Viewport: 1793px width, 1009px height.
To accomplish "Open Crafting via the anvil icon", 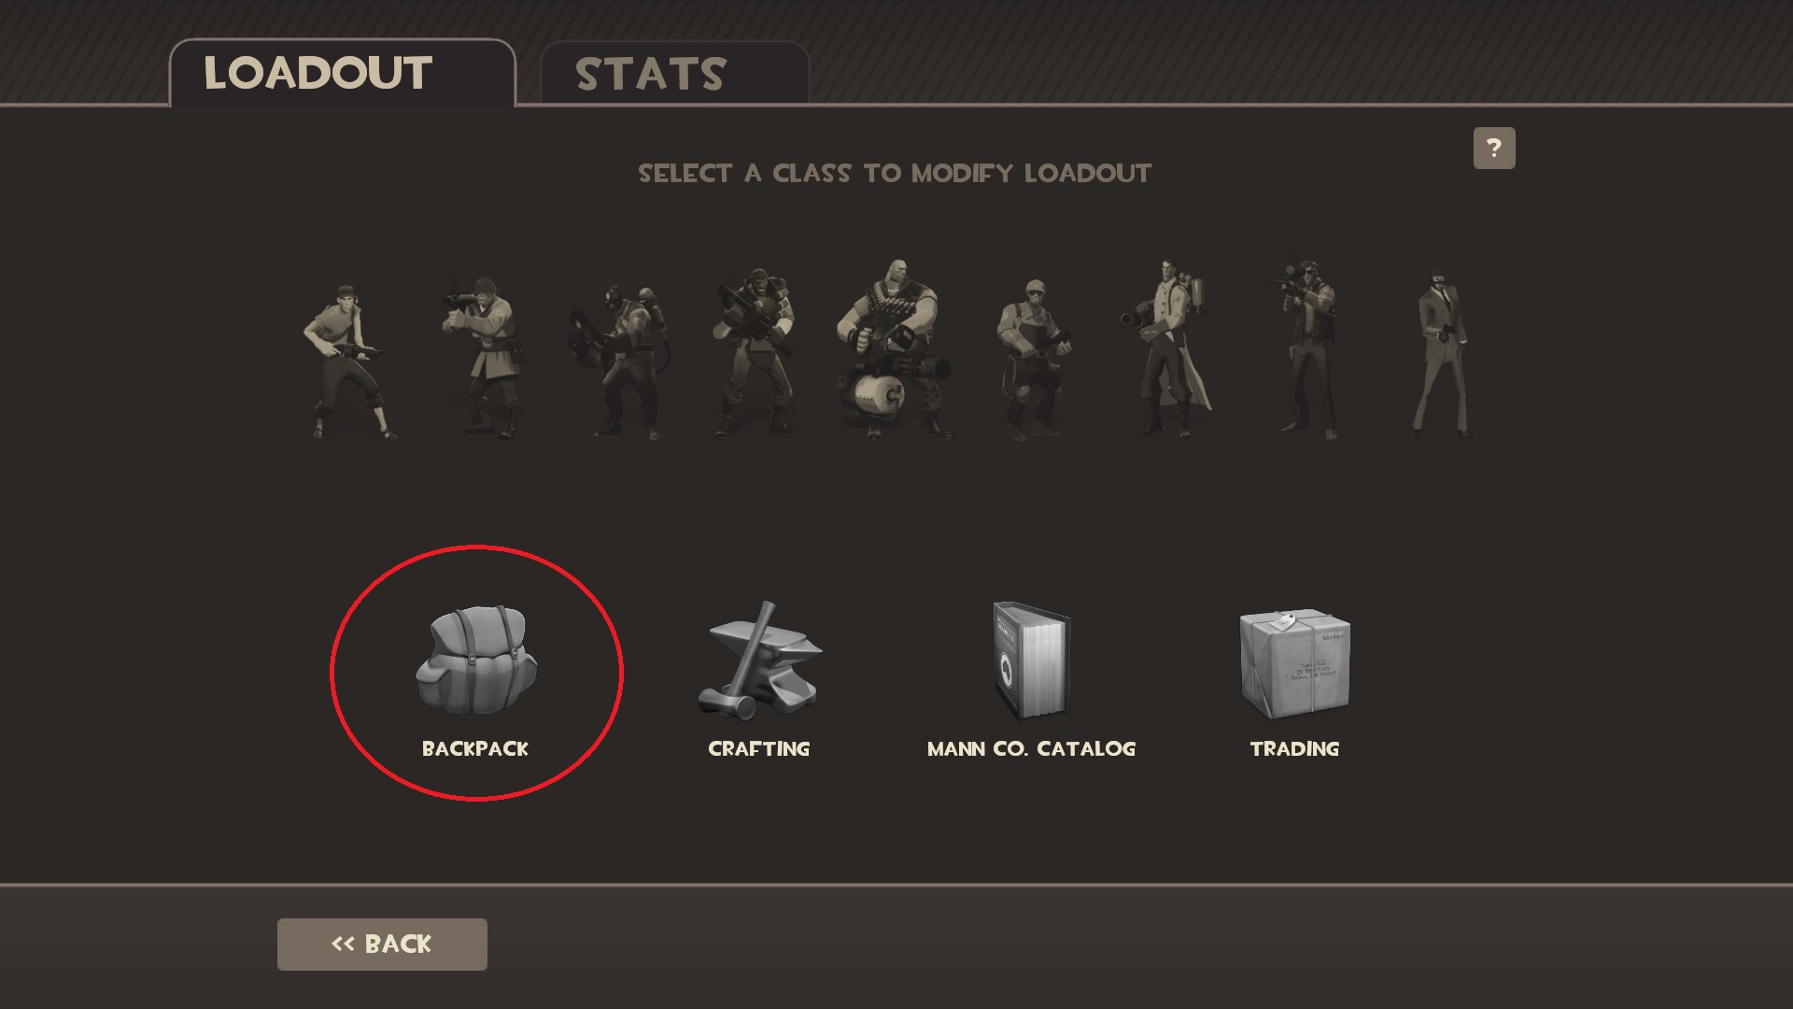I will (x=759, y=660).
